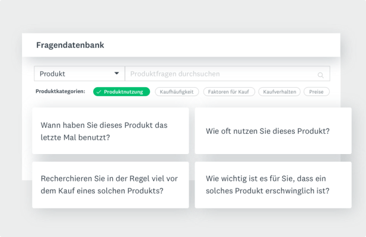Screen dimensions: 366x237
Task: Click the dropdown caret next to Produkt
Action: coord(116,74)
